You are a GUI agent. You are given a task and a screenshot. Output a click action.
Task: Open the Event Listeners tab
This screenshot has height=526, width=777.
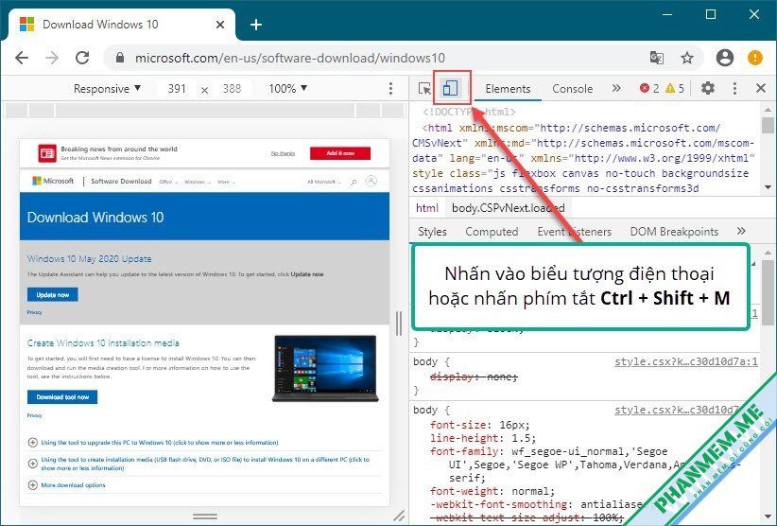(x=575, y=232)
